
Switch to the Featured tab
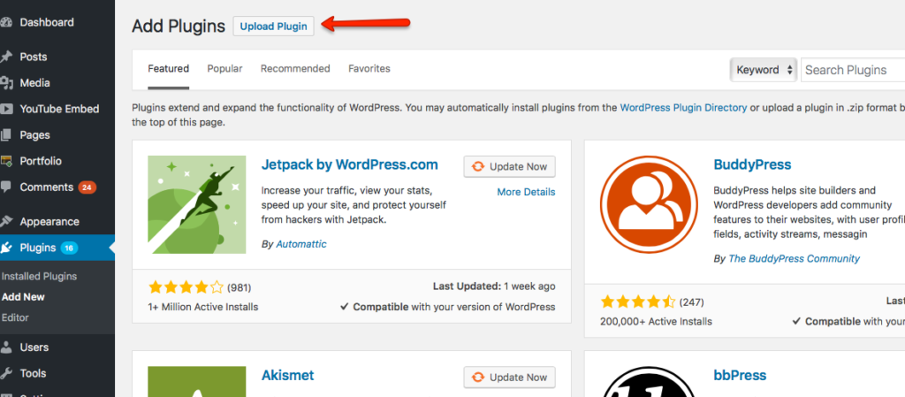pyautogui.click(x=168, y=69)
